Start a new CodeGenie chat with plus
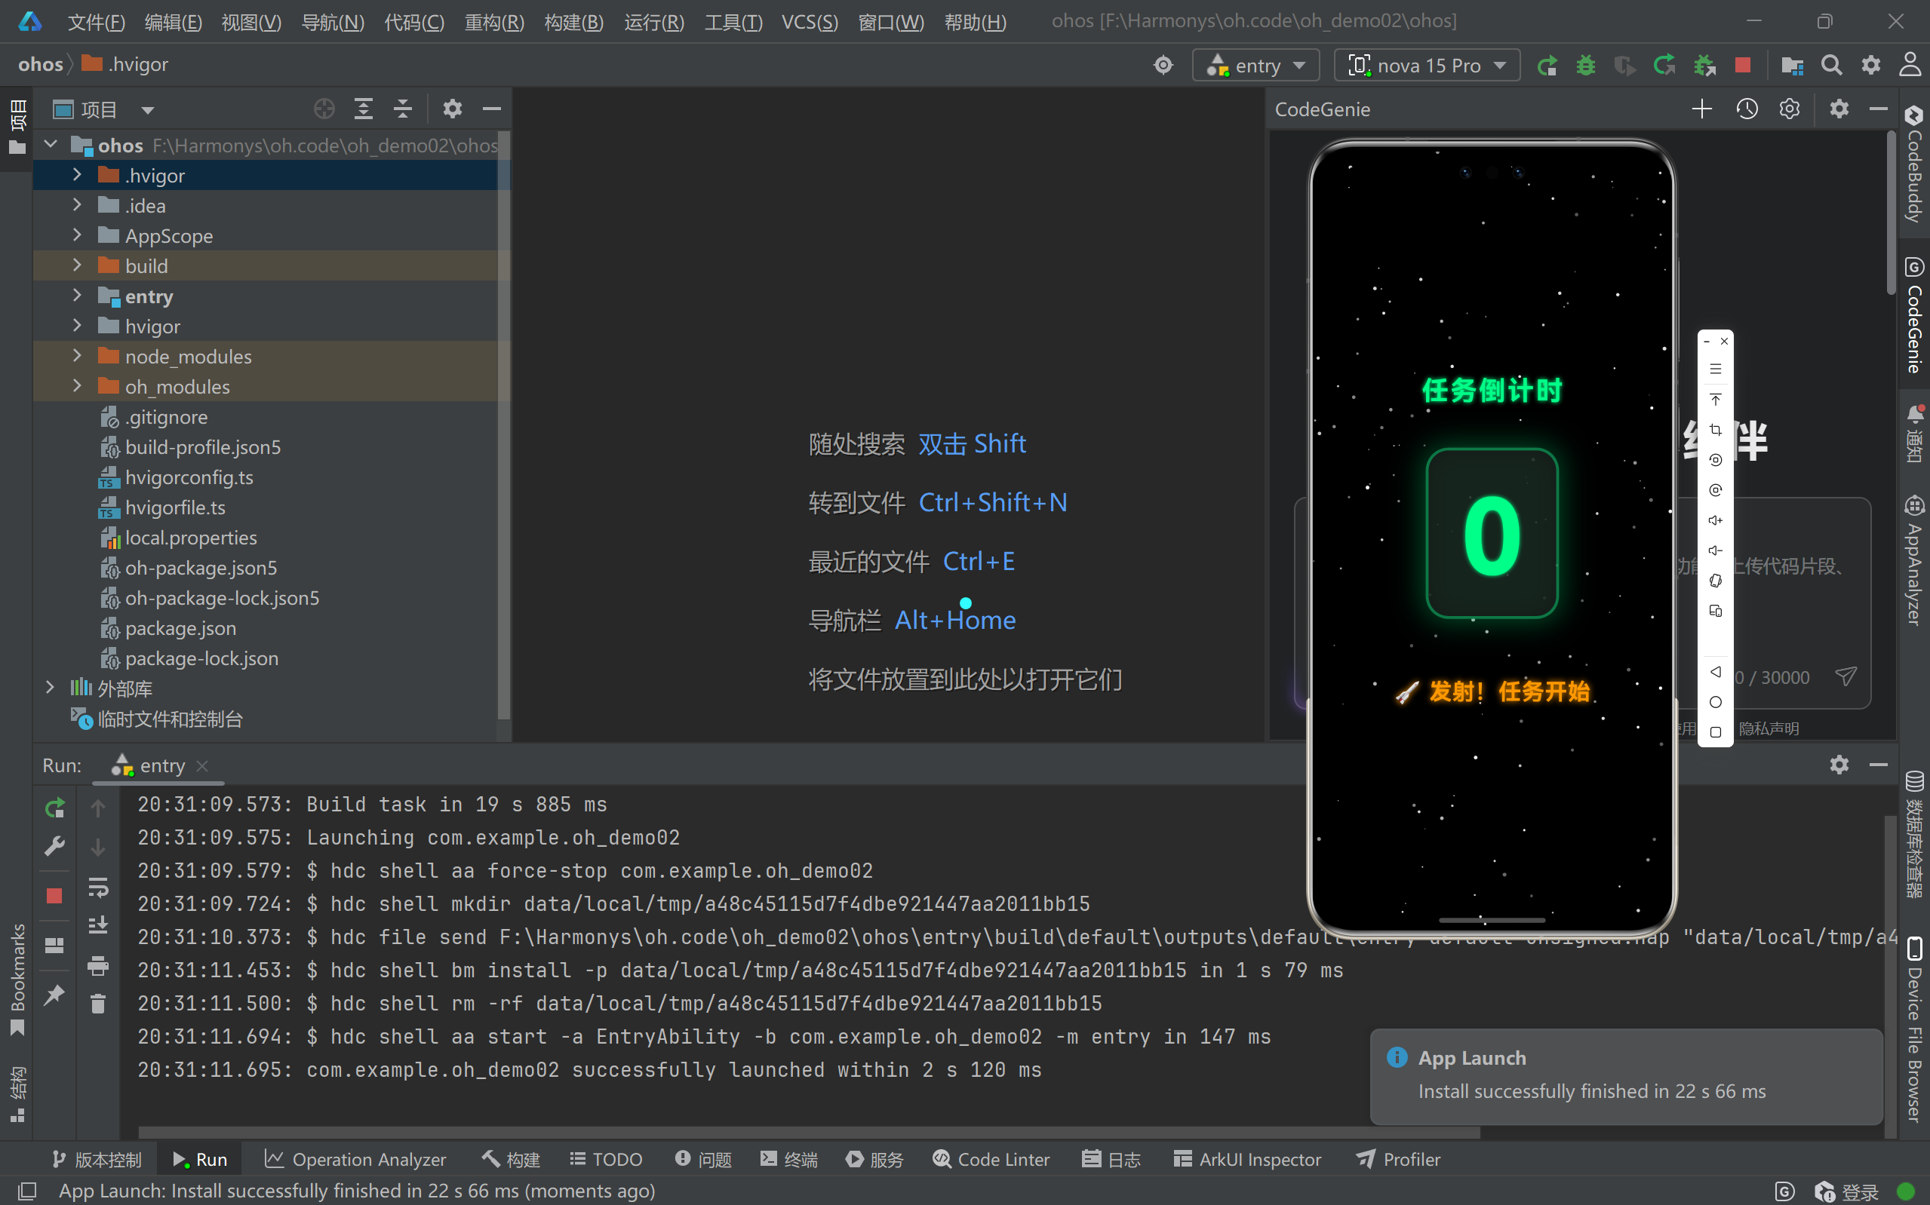 pos(1701,109)
